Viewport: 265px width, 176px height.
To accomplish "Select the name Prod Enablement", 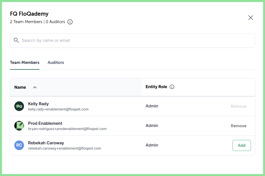I will pyautogui.click(x=45, y=123).
